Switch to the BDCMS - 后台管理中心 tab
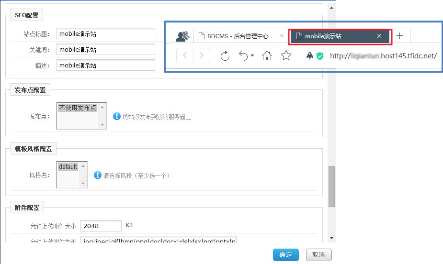The height and width of the screenshot is (264, 443). 238,36
